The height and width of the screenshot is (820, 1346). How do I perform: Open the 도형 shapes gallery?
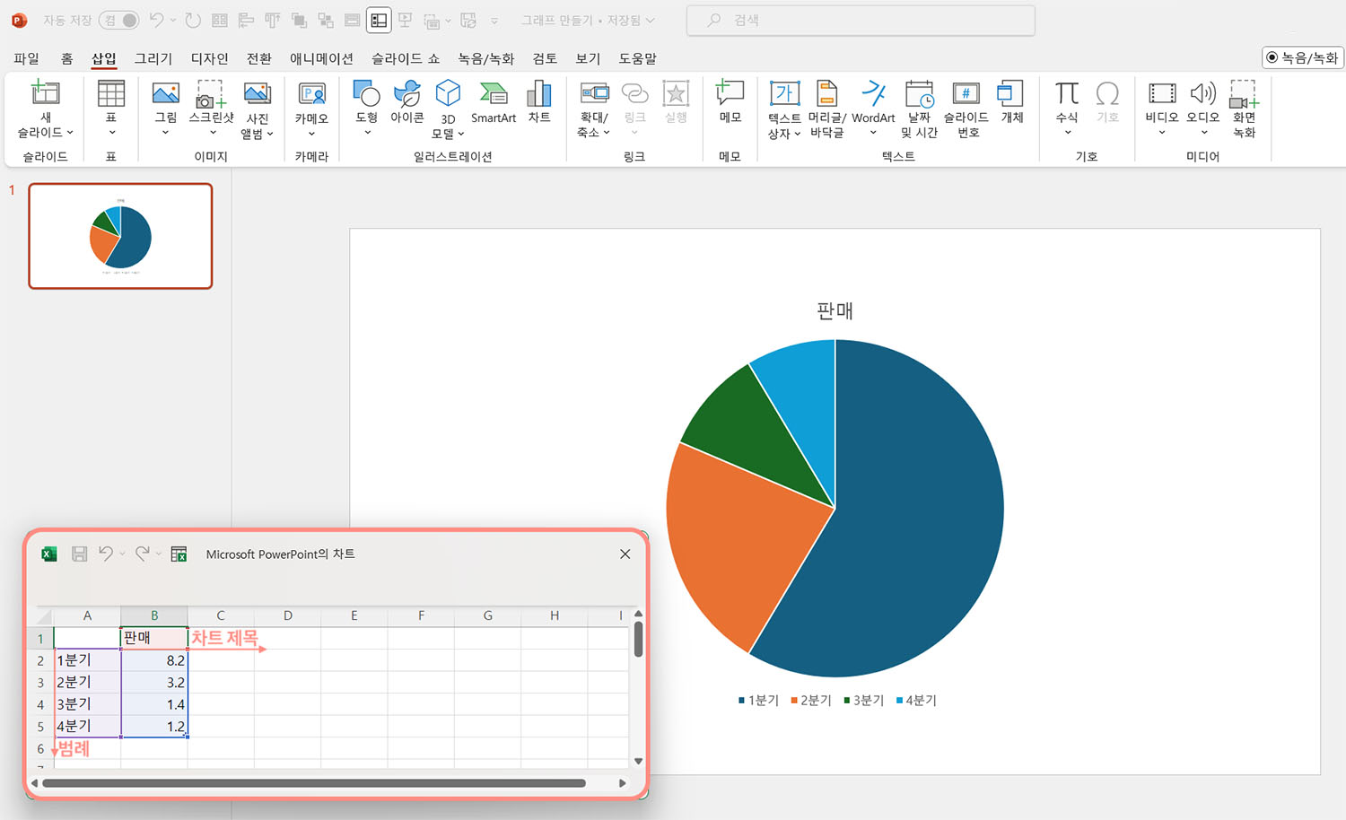coord(366,108)
